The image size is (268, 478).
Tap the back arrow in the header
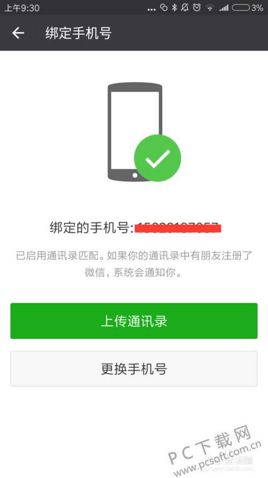click(18, 33)
